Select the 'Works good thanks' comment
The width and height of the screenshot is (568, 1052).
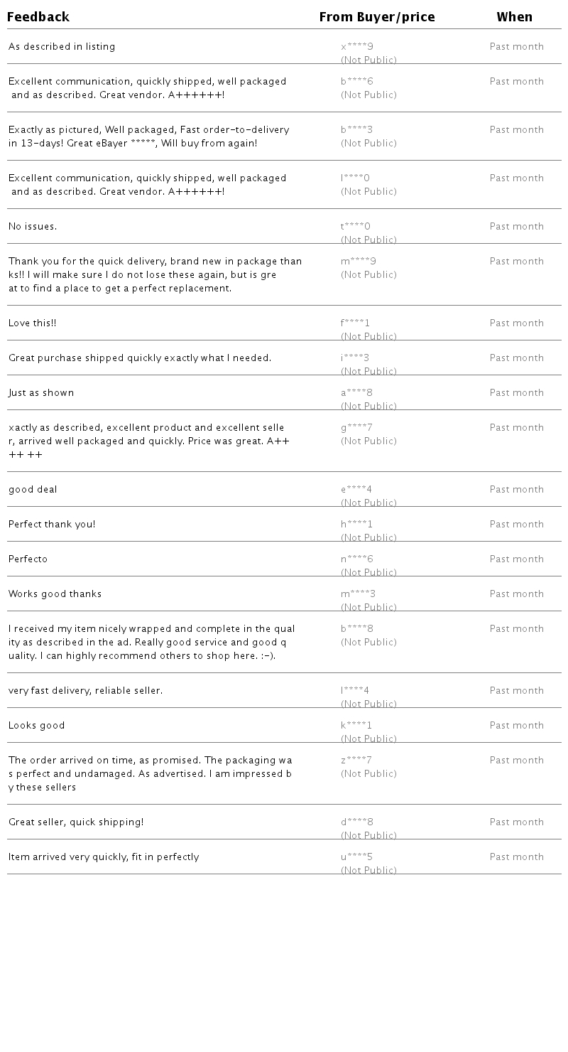pyautogui.click(x=55, y=594)
